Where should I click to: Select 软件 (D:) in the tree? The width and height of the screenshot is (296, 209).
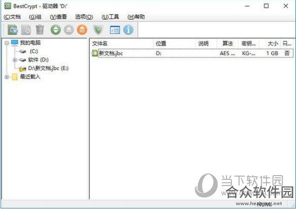click(38, 60)
